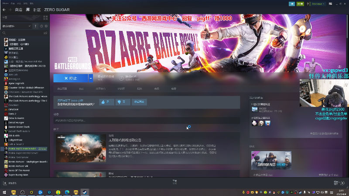Open Survivor Pass DLC thumbnail
349x196 pixels.
click(271, 160)
